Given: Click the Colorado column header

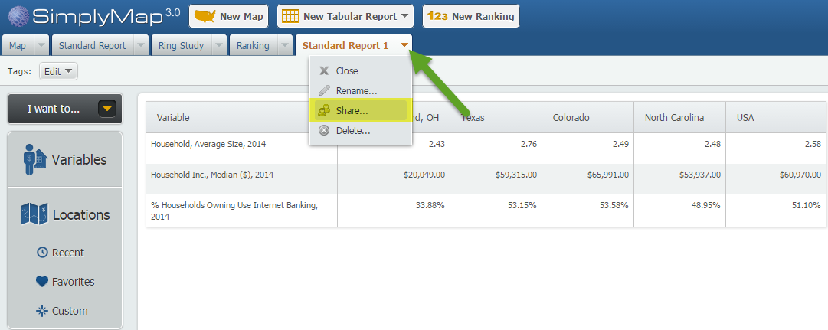Looking at the screenshot, I should point(587,117).
